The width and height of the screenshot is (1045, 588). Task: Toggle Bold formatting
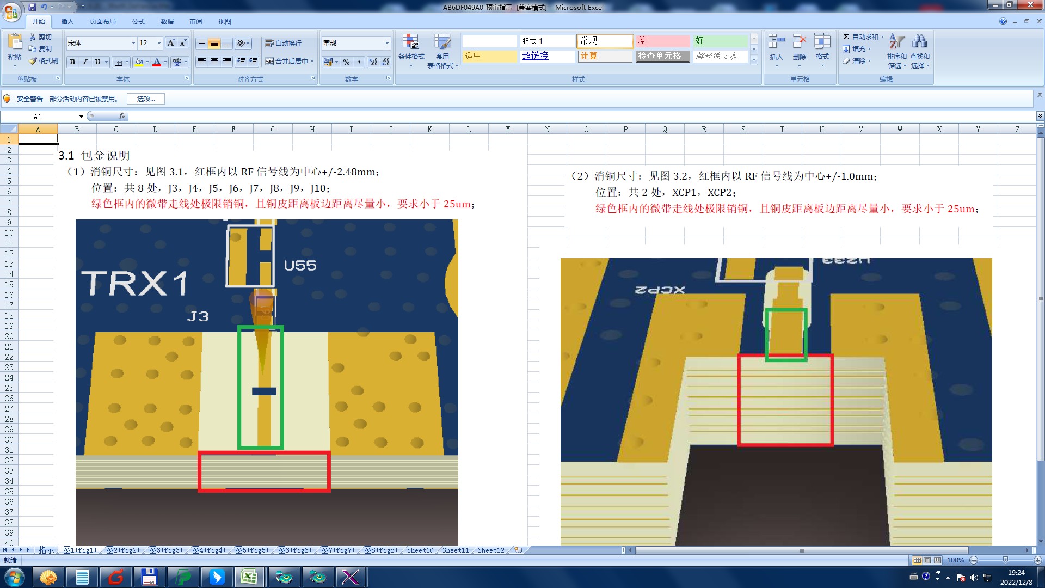72,62
